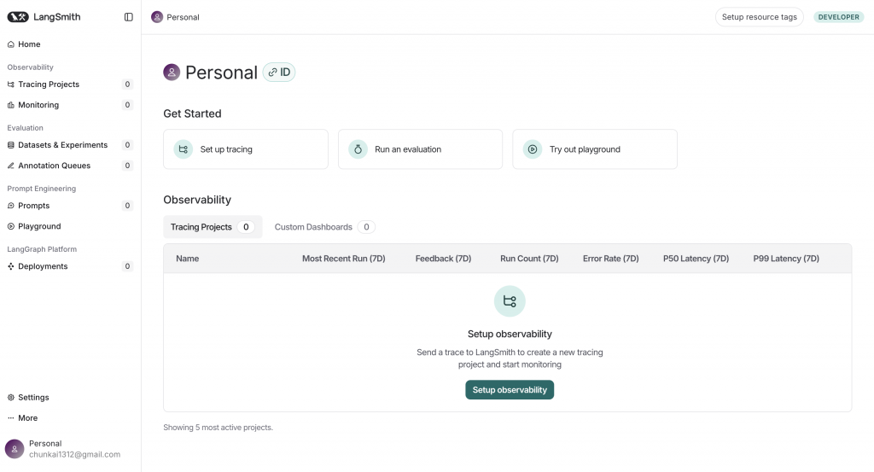Viewport: 874px width, 472px height.
Task: Open the Try out playground card
Action: pos(595,149)
